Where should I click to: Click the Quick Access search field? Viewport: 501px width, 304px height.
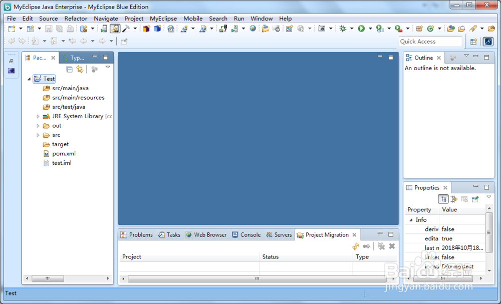click(x=430, y=42)
